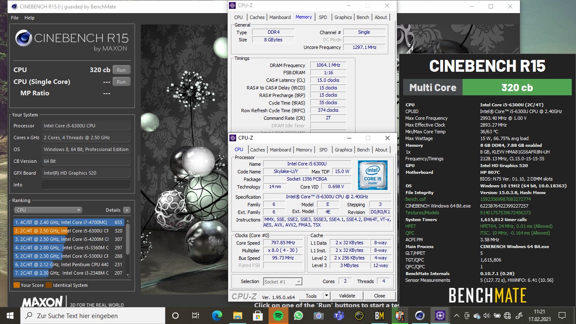
Task: Switch to CPU tab in Memory CPU-Z window
Action: (x=238, y=17)
